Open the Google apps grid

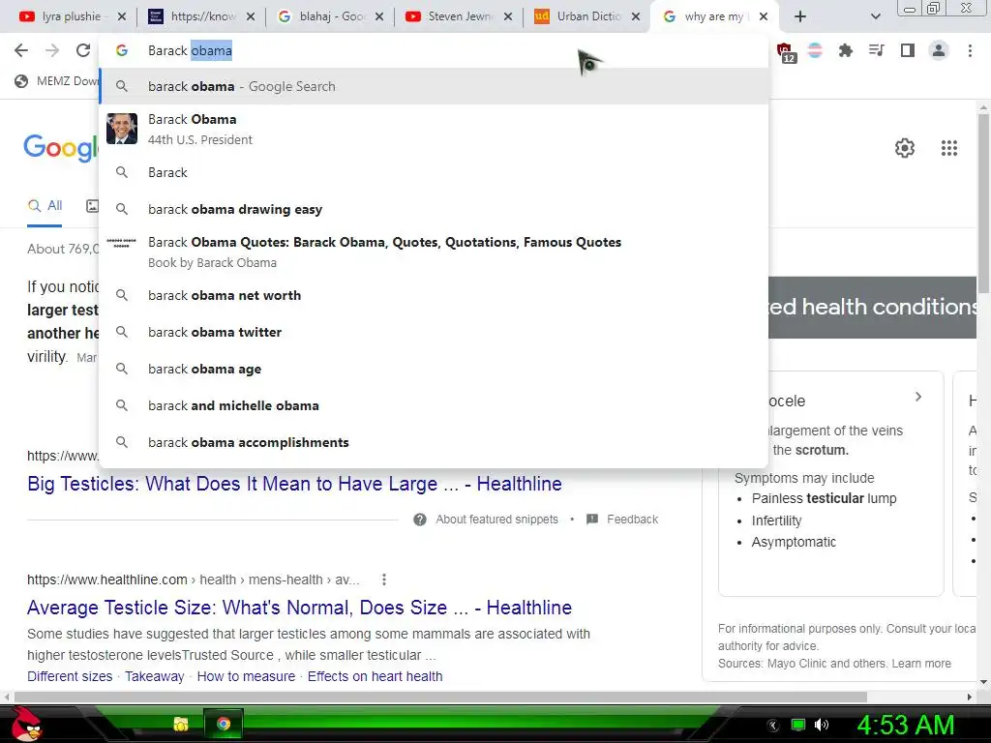[x=948, y=148]
